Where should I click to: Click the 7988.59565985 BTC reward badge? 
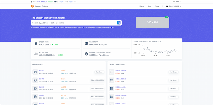pos(97,80)
